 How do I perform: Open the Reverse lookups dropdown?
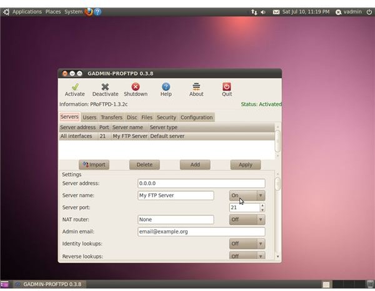coord(247,255)
